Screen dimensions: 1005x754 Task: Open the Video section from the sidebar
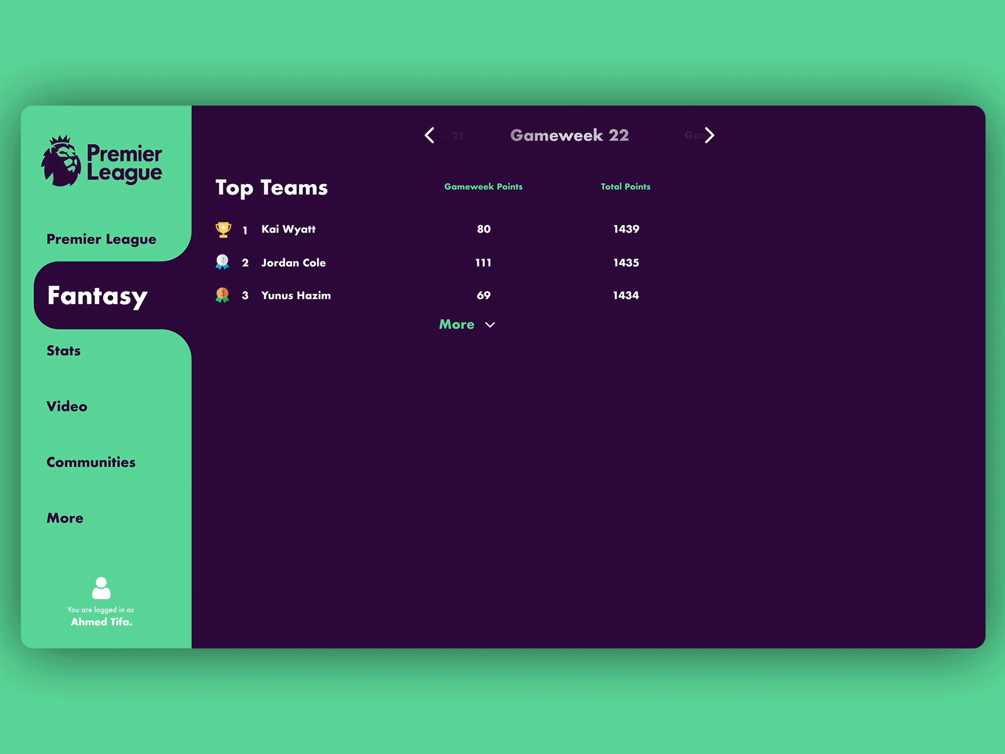[x=66, y=407]
